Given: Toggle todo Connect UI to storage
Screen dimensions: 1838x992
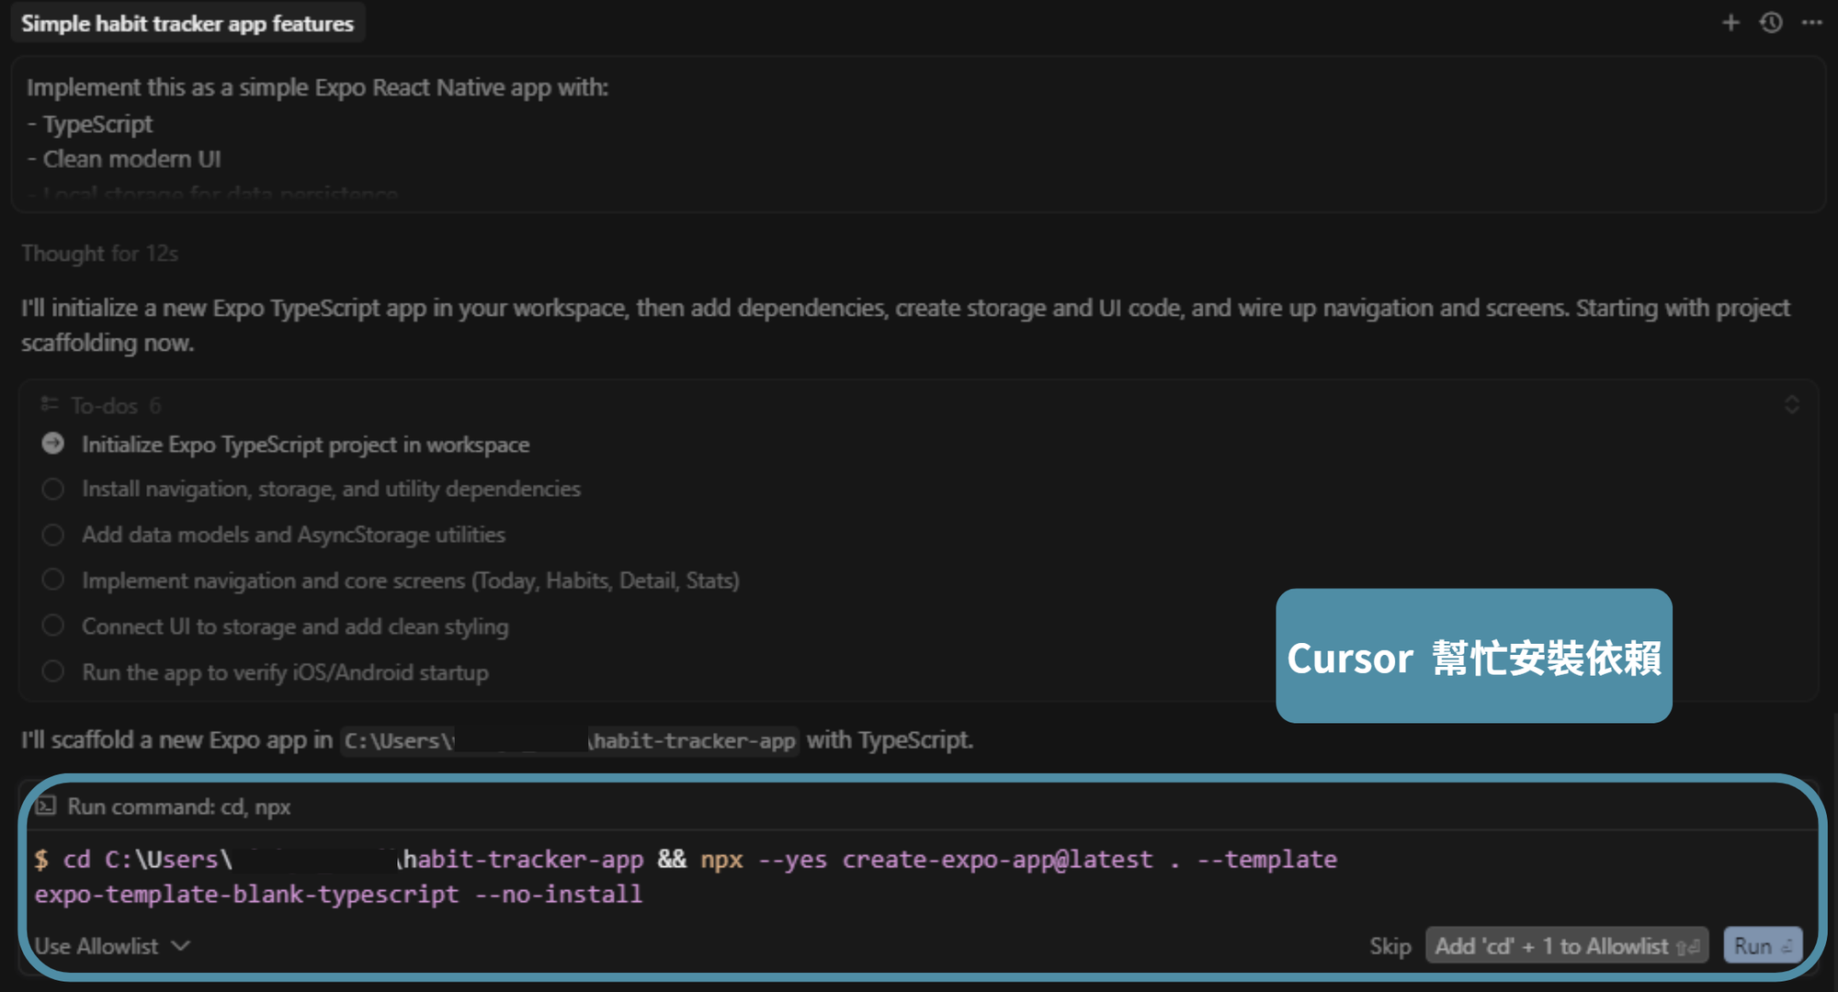Looking at the screenshot, I should click(x=53, y=626).
